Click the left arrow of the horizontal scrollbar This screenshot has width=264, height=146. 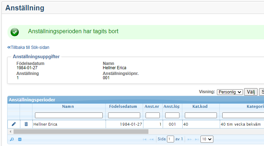[10, 131]
